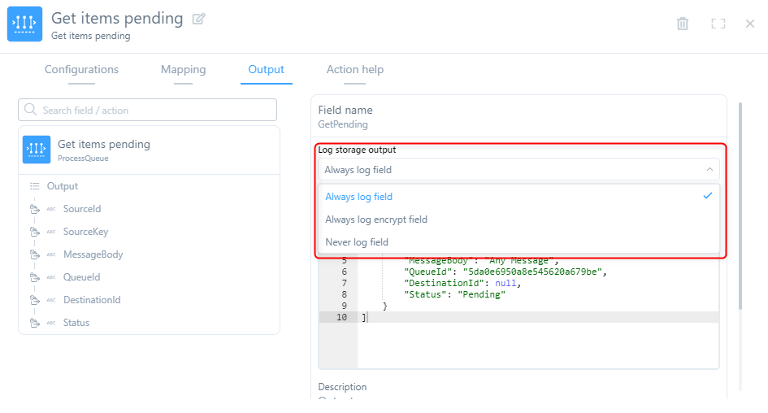Toggle fullscreen with the expand icon
The height and width of the screenshot is (413, 768).
coord(718,24)
